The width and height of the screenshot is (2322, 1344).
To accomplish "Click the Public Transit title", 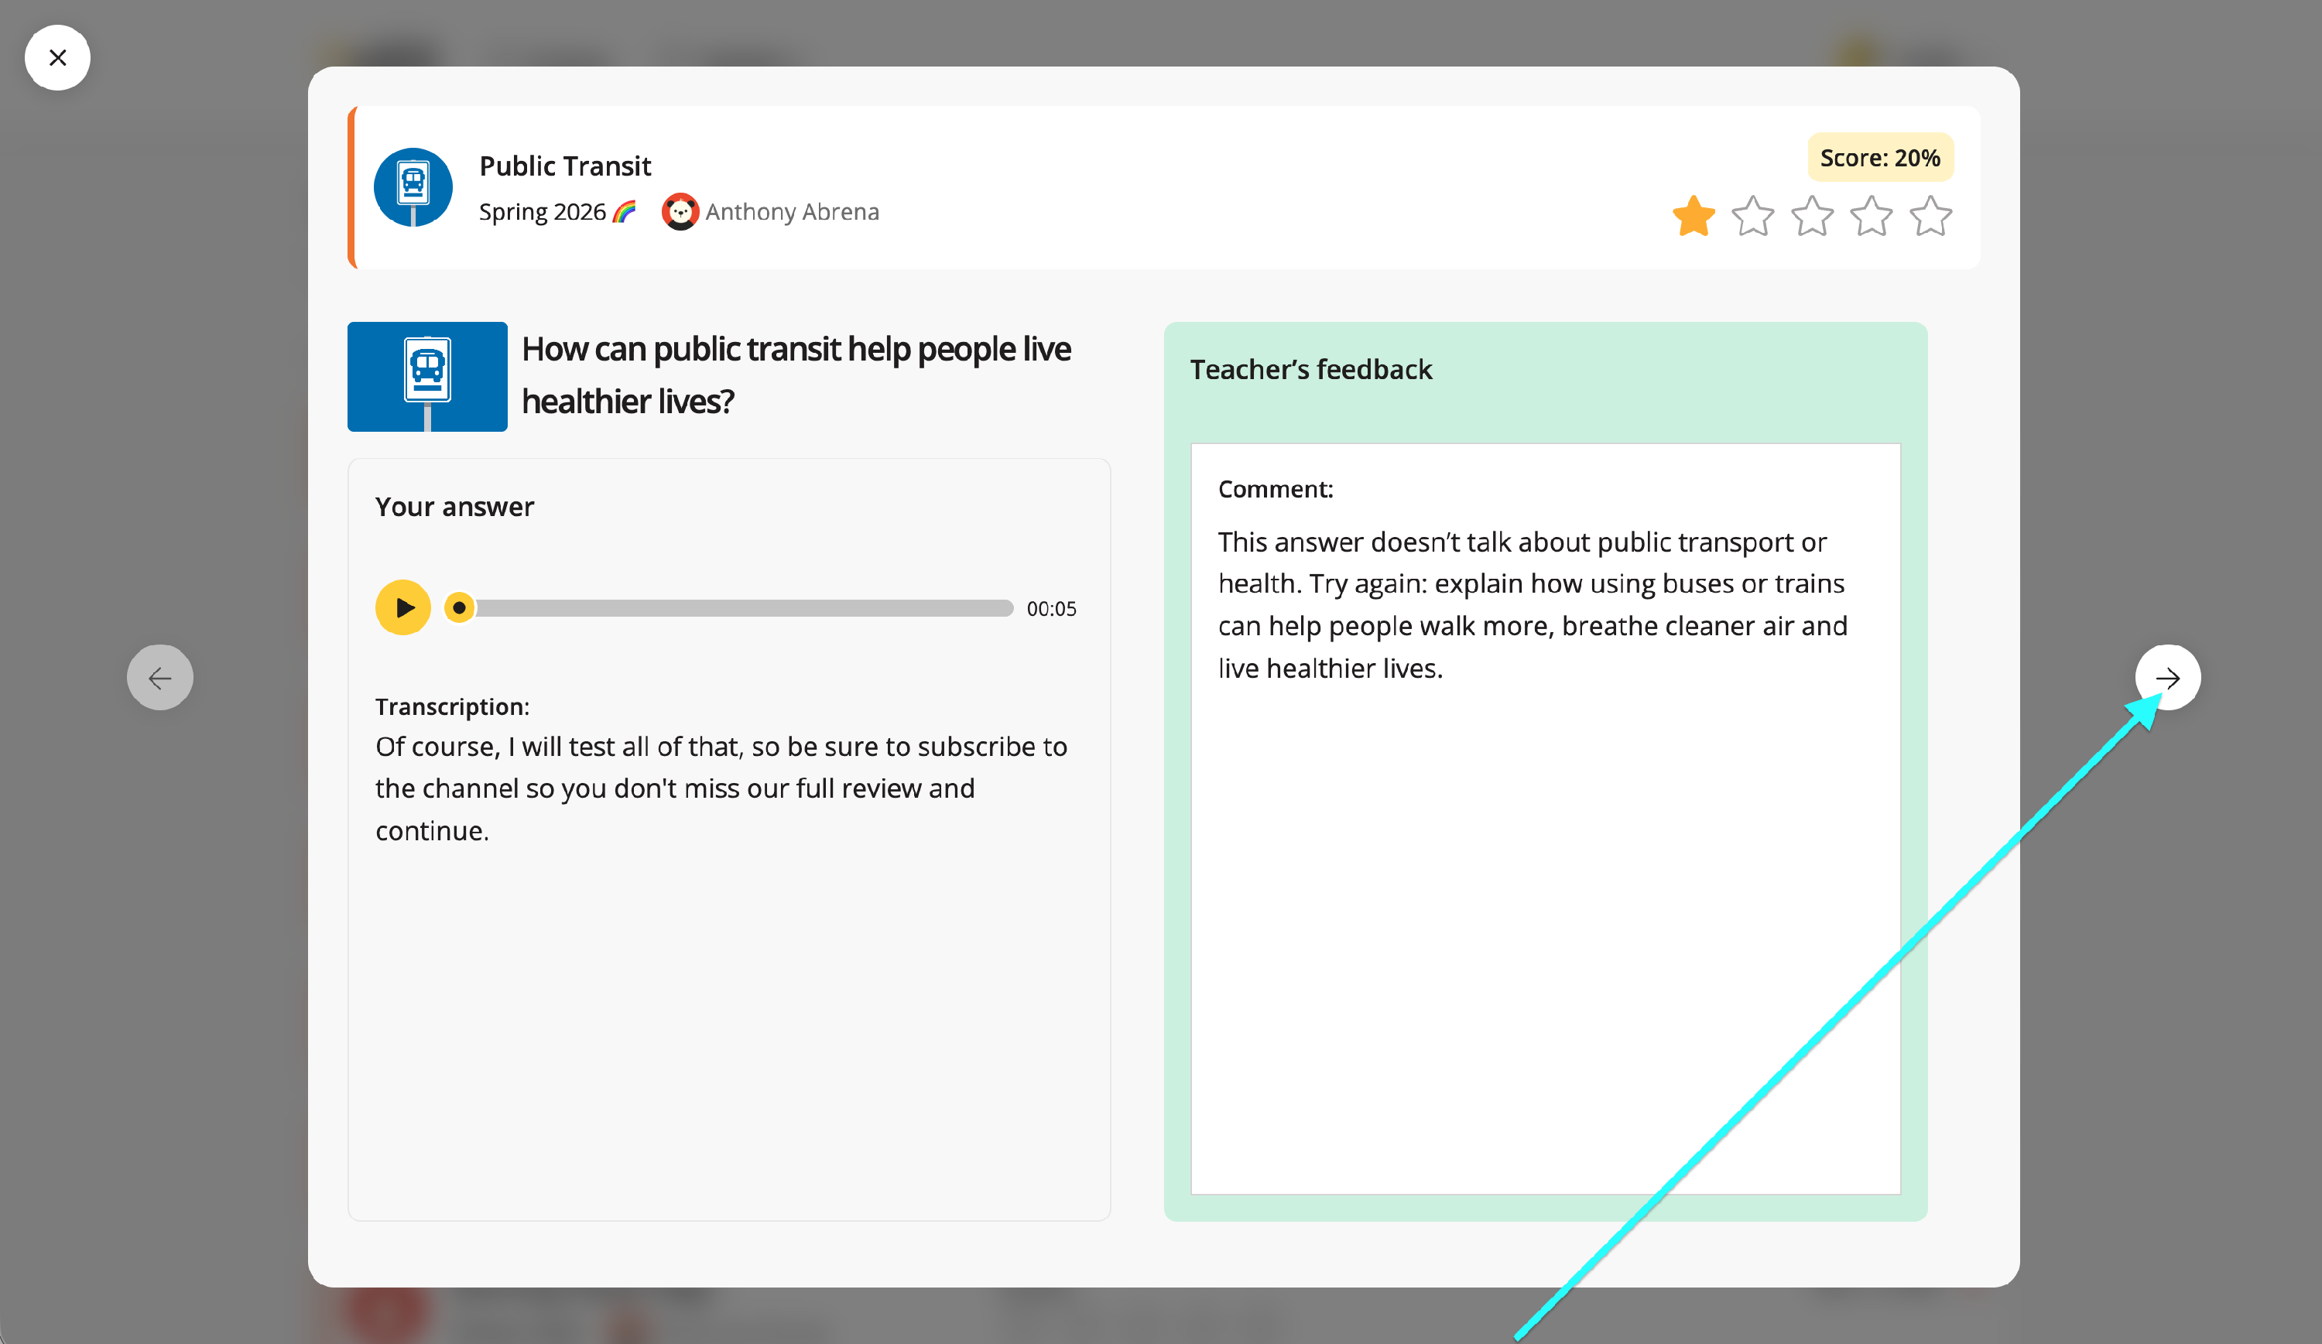I will pos(565,166).
